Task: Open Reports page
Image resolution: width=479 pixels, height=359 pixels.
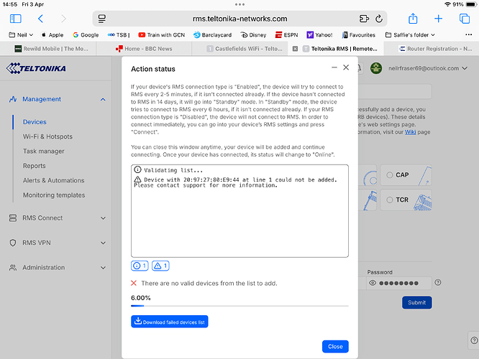Action: [35, 166]
